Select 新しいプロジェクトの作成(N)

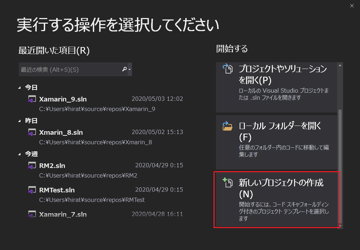click(x=276, y=199)
